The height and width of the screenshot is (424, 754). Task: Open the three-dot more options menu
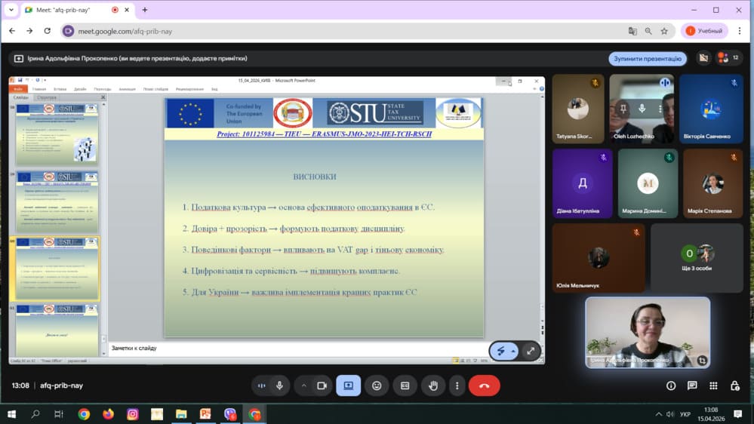click(457, 386)
